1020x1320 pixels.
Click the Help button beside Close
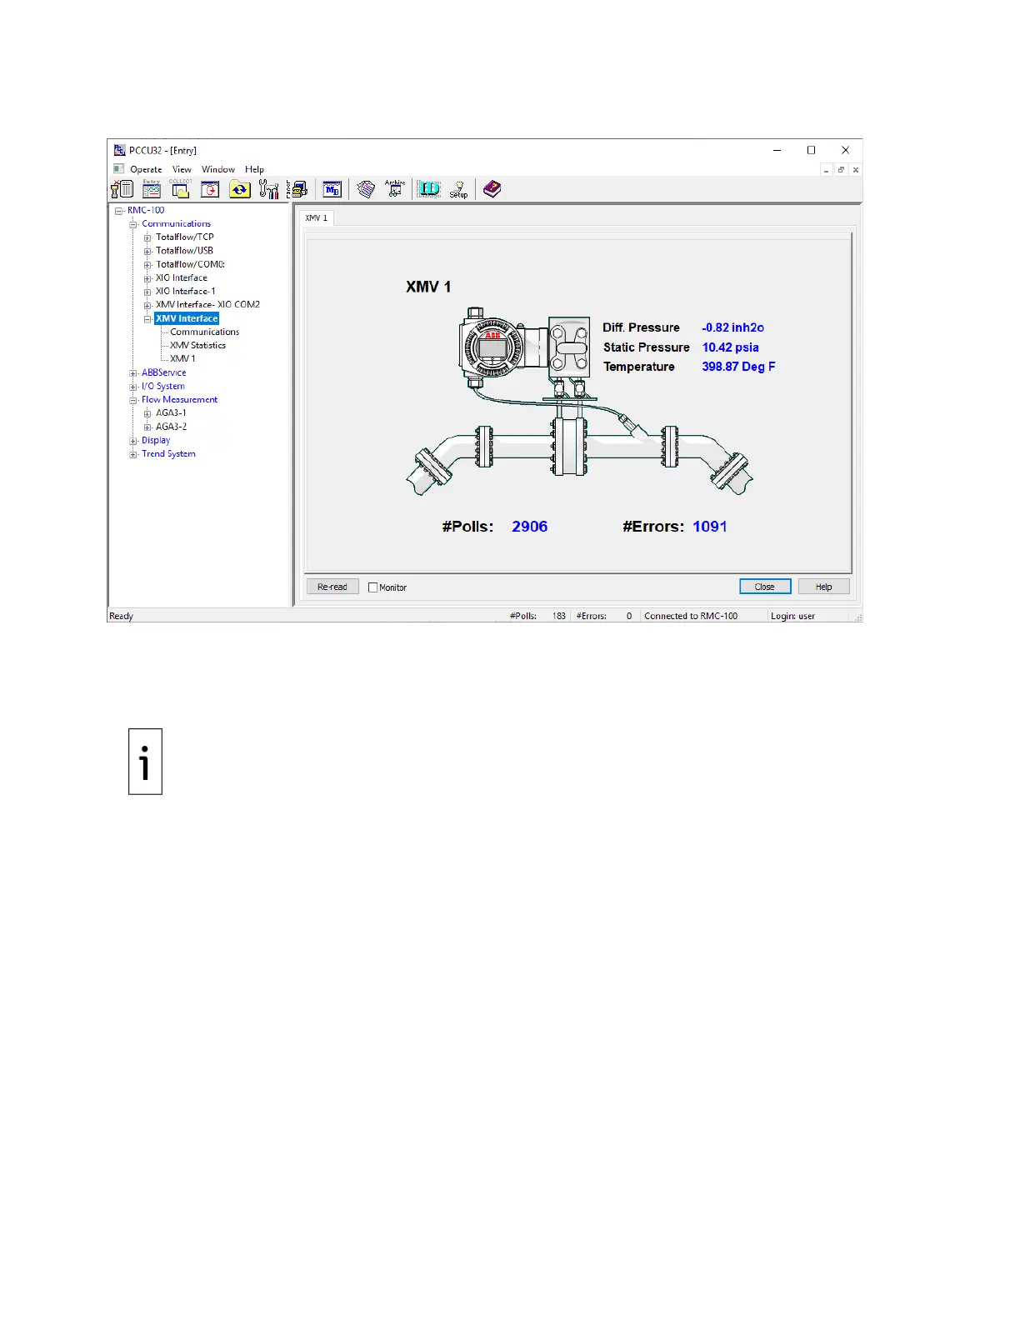[x=824, y=587]
